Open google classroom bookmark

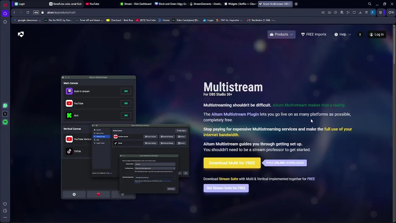(27, 20)
